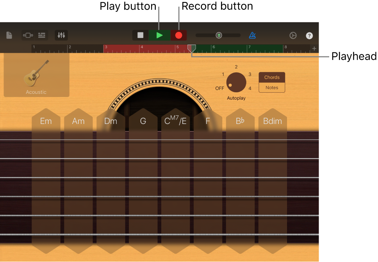Switch to Chords mode
The width and height of the screenshot is (378, 262).
click(x=271, y=77)
